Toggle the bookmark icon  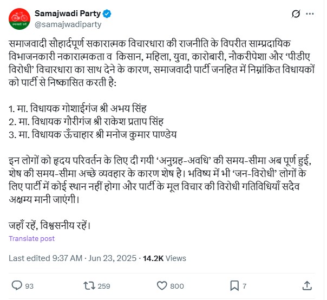pyautogui.click(x=234, y=285)
